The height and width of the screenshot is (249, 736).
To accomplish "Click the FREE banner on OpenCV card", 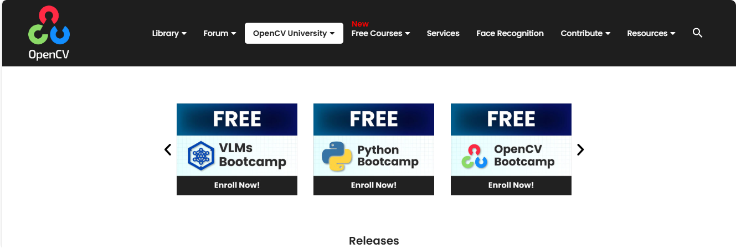I will (x=511, y=120).
